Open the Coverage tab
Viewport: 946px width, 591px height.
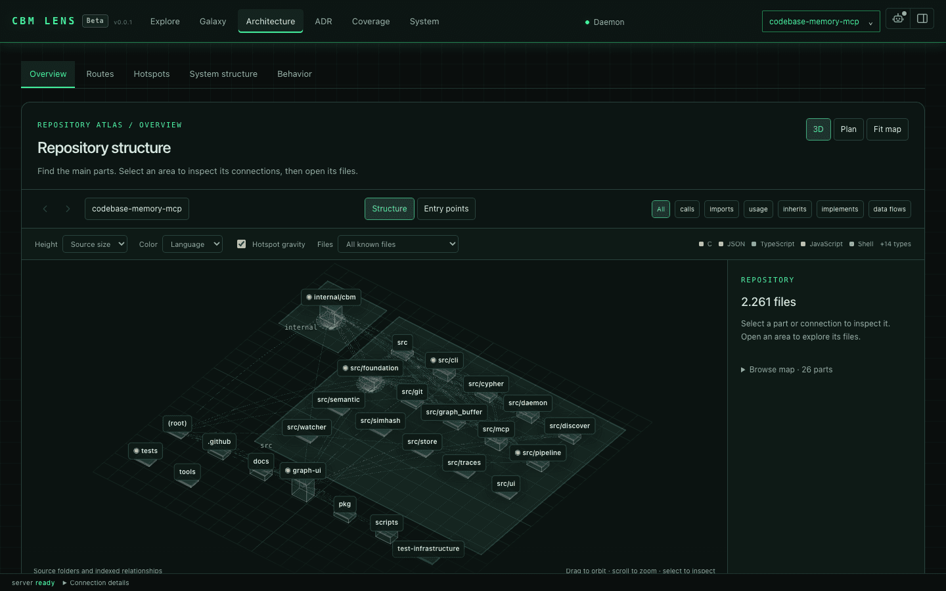pos(371,22)
